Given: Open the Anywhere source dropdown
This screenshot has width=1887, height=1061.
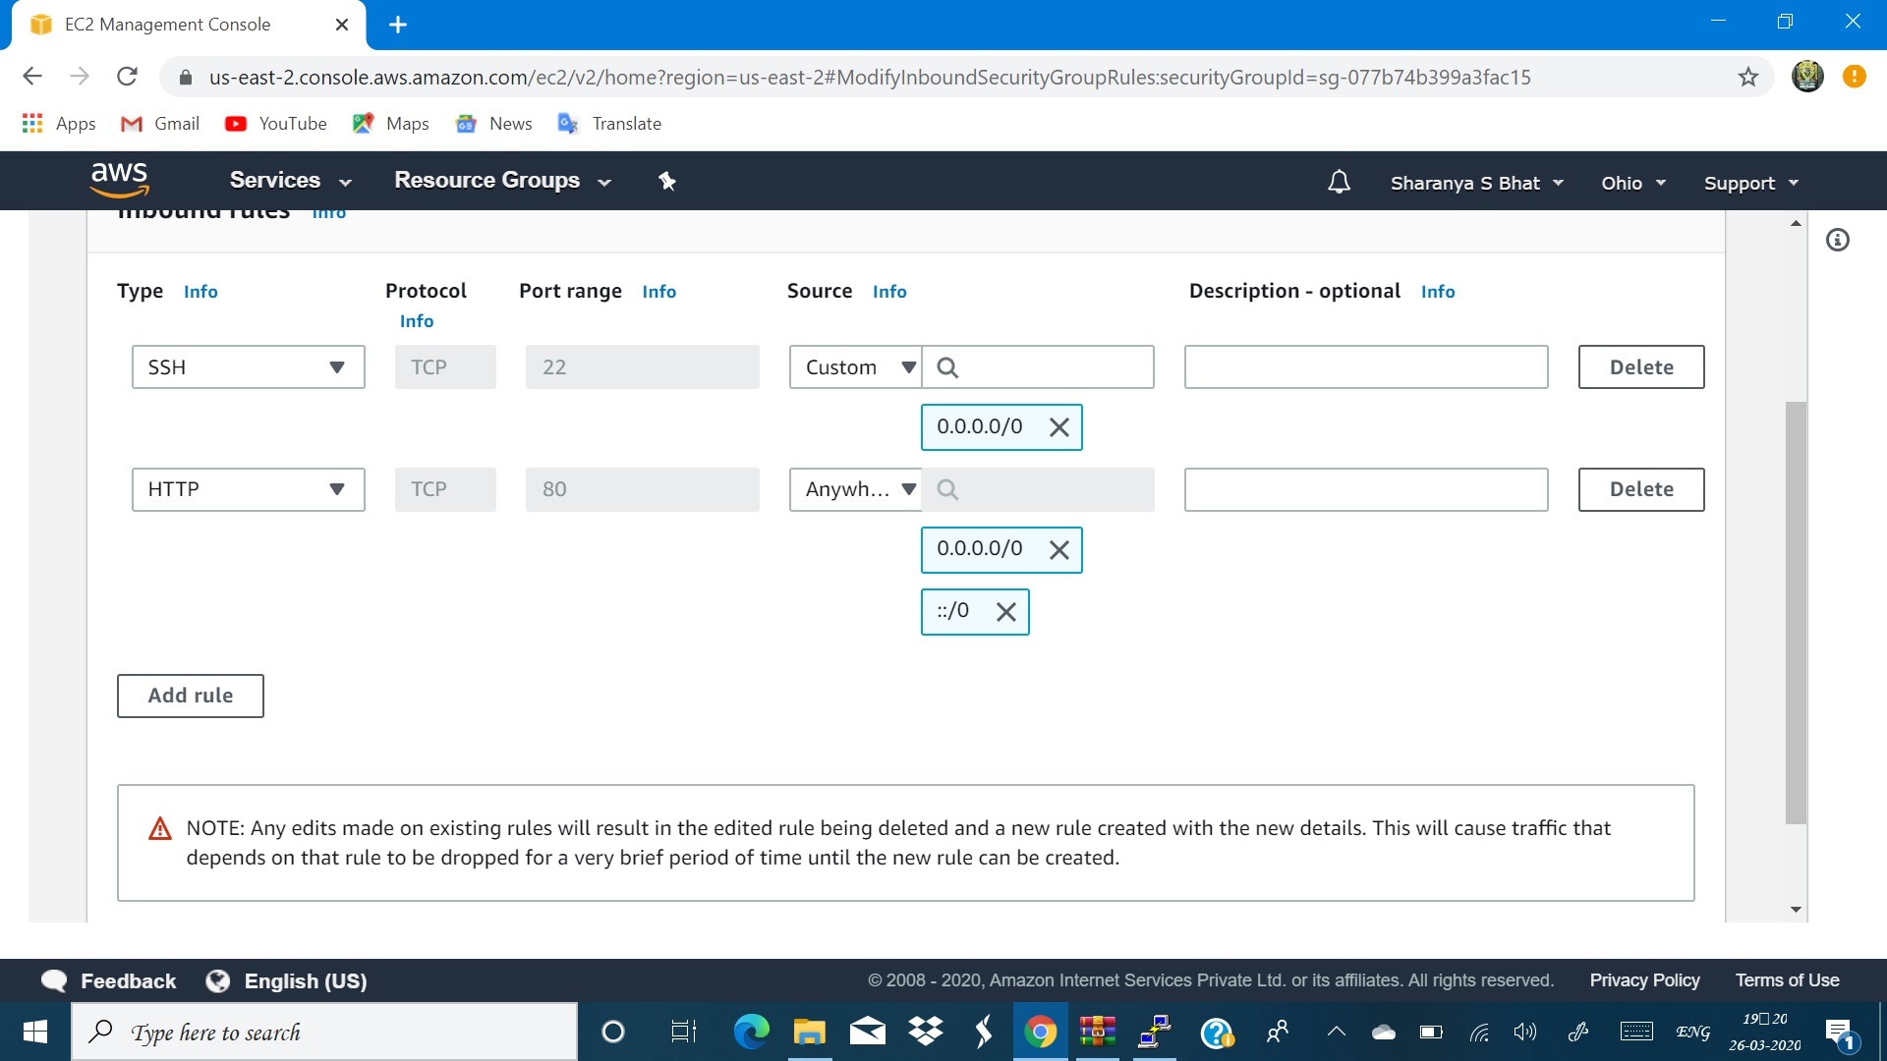Looking at the screenshot, I should (855, 489).
